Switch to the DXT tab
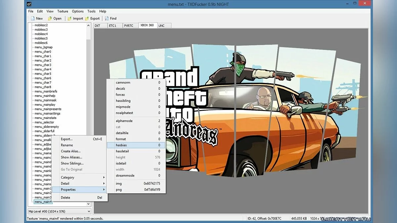 [98, 26]
